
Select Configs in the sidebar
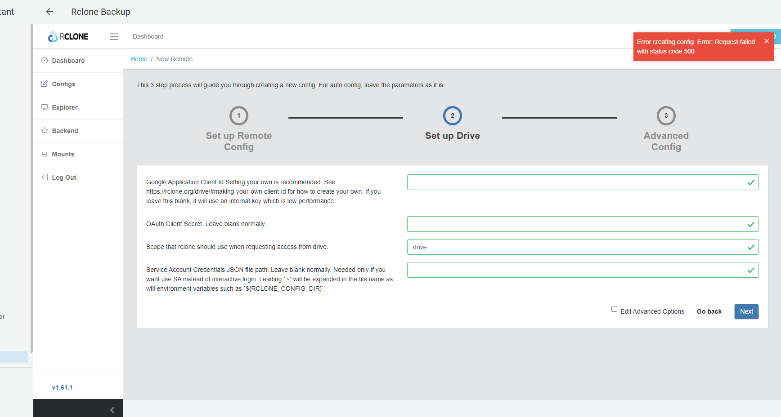63,84
